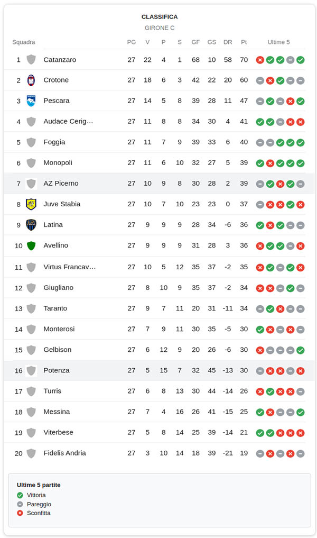Click the grey Pareggio legend icon

pyautogui.click(x=20, y=504)
